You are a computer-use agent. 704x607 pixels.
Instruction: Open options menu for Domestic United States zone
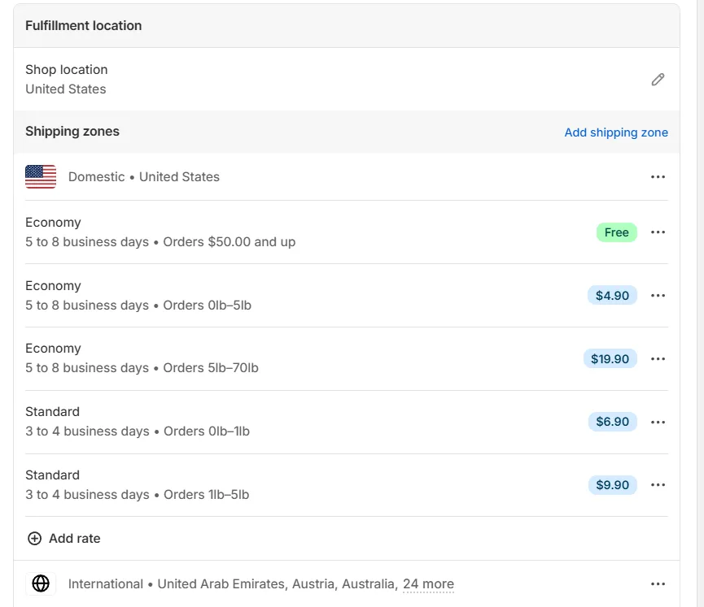point(658,176)
